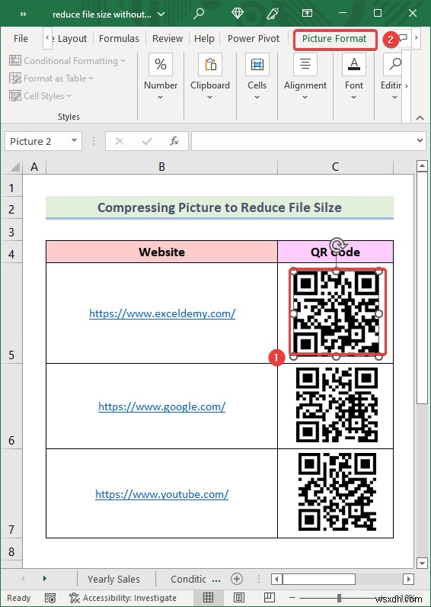Open the youtube.com hyperlink

[162, 494]
